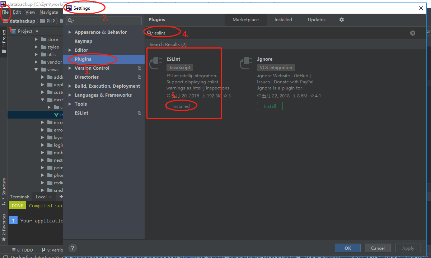Click the Install button for .ignore plugin
The width and height of the screenshot is (431, 258).
(x=270, y=106)
